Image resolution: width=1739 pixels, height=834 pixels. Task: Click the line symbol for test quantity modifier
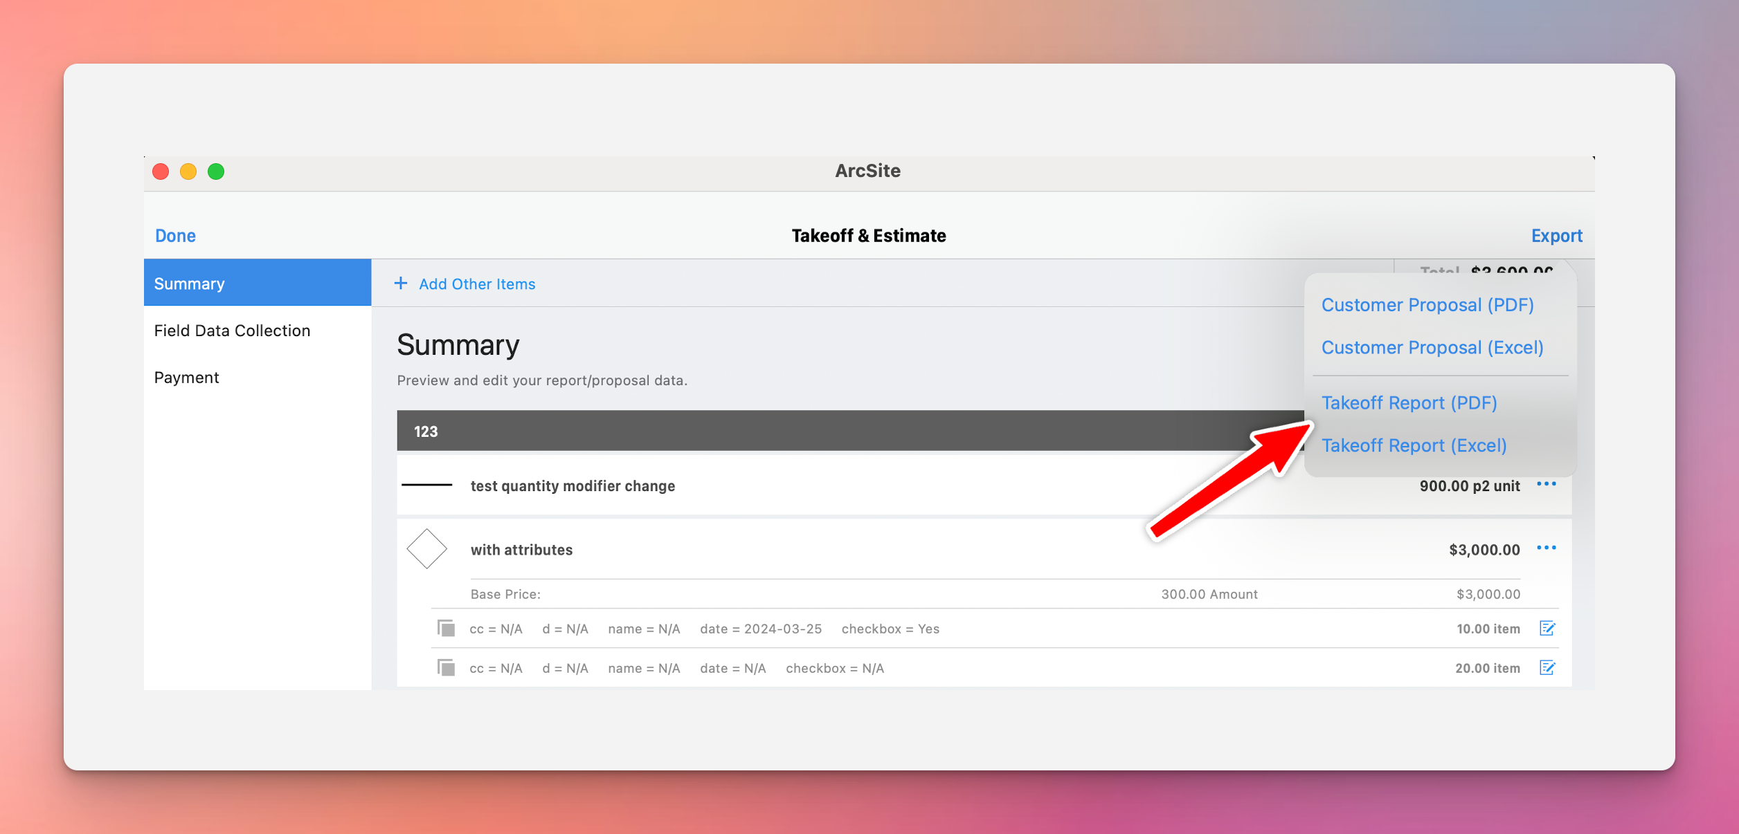click(427, 485)
